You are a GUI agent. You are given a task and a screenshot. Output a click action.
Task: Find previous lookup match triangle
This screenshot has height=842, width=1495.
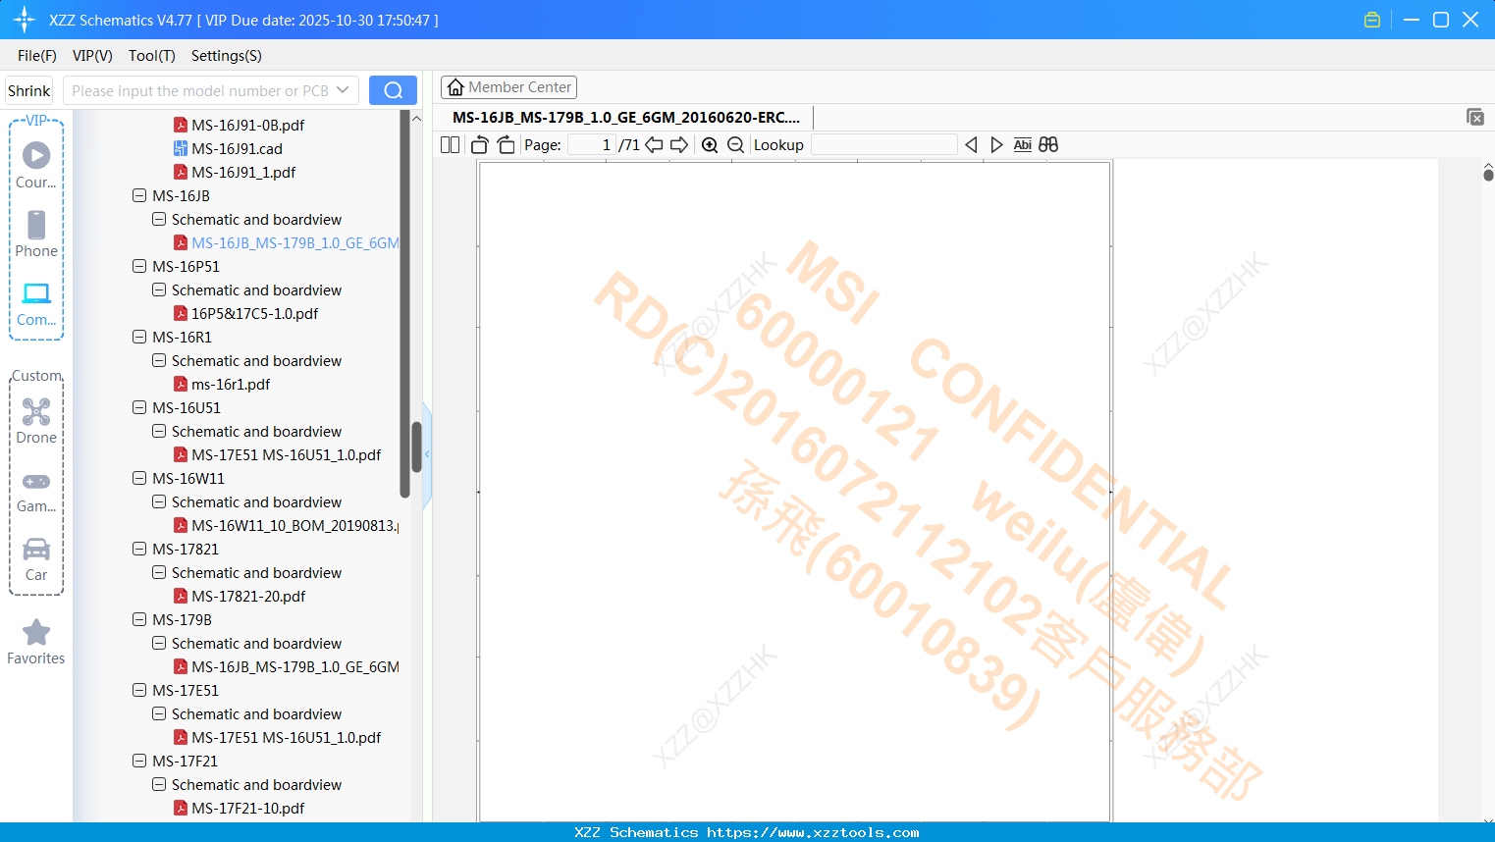(x=971, y=145)
